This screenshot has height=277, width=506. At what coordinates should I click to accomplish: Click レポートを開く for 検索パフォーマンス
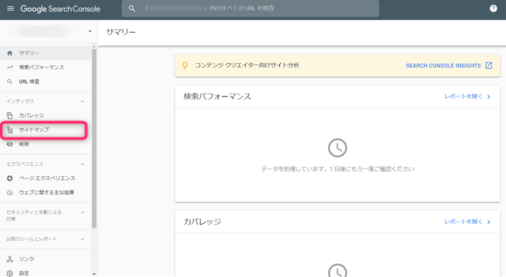pos(463,96)
